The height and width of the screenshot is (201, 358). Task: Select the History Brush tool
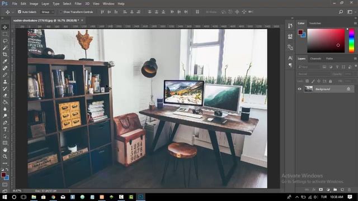pyautogui.click(x=5, y=89)
